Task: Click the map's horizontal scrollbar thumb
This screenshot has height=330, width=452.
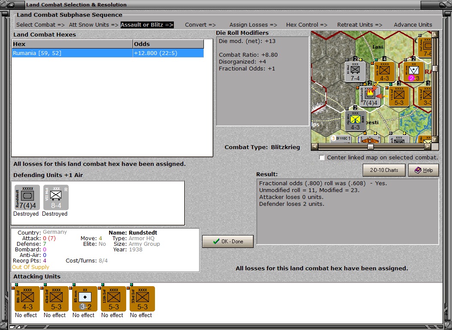Action: (371, 147)
